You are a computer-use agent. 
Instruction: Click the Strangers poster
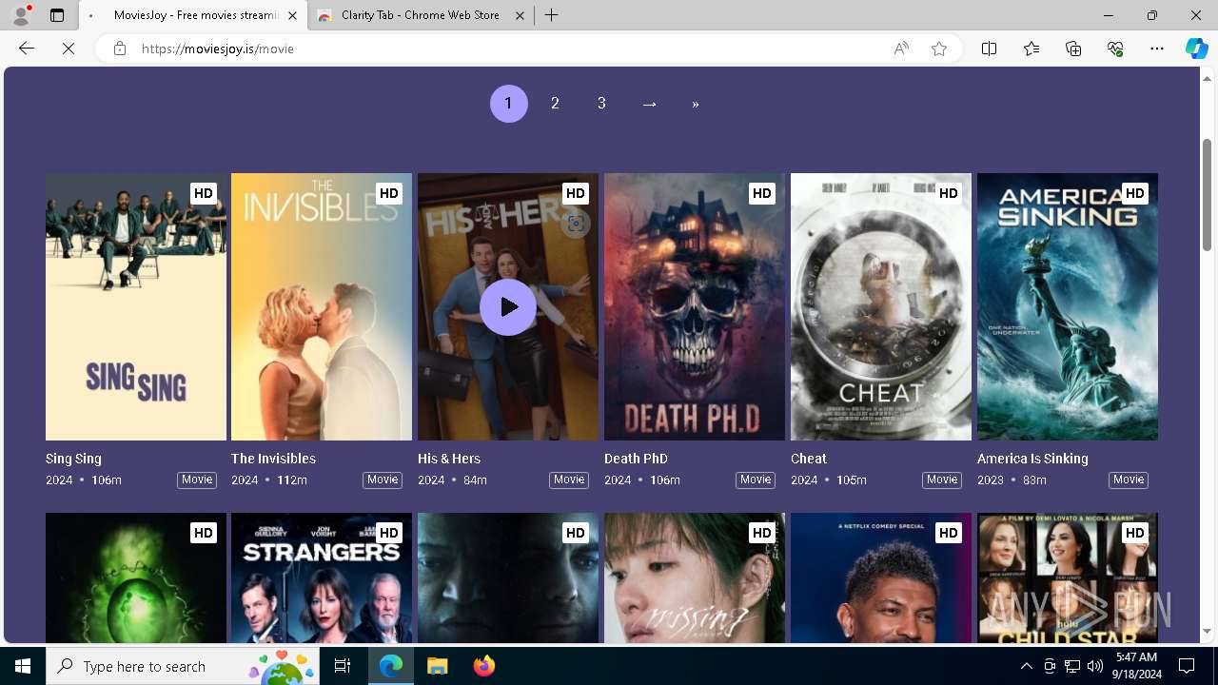click(322, 578)
